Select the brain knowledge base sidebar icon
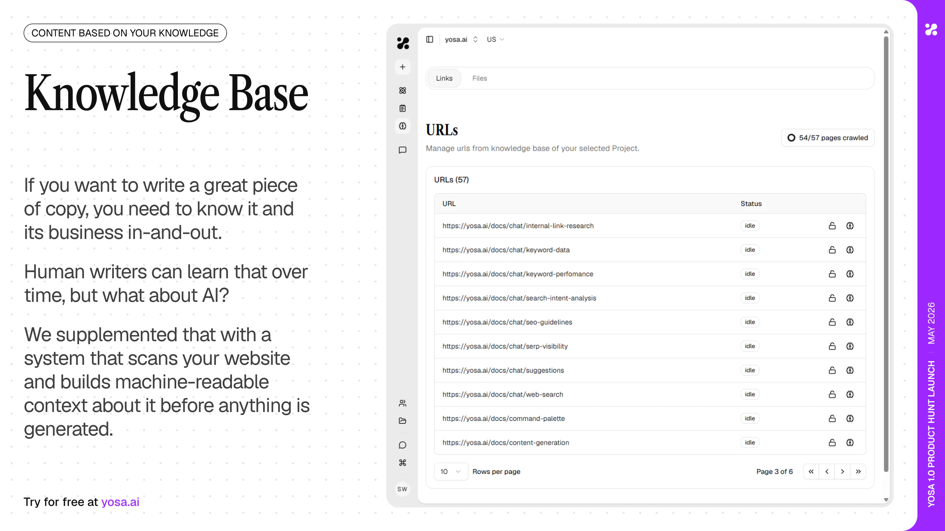The width and height of the screenshot is (945, 531). (x=402, y=126)
